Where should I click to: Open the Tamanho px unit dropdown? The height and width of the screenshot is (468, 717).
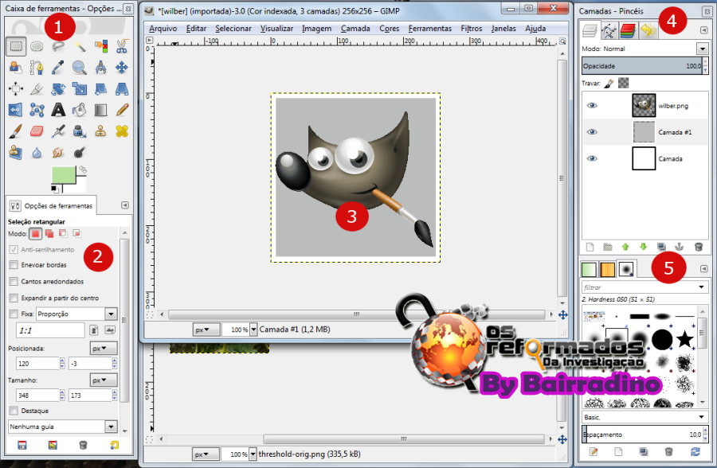click(104, 380)
